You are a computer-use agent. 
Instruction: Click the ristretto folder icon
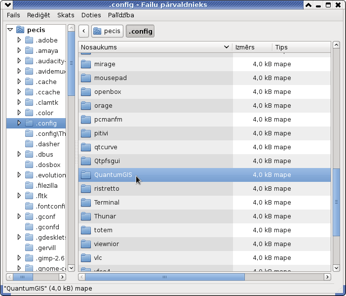pyautogui.click(x=86, y=189)
